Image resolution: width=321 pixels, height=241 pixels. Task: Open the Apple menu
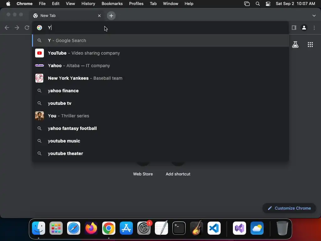pos(8,4)
